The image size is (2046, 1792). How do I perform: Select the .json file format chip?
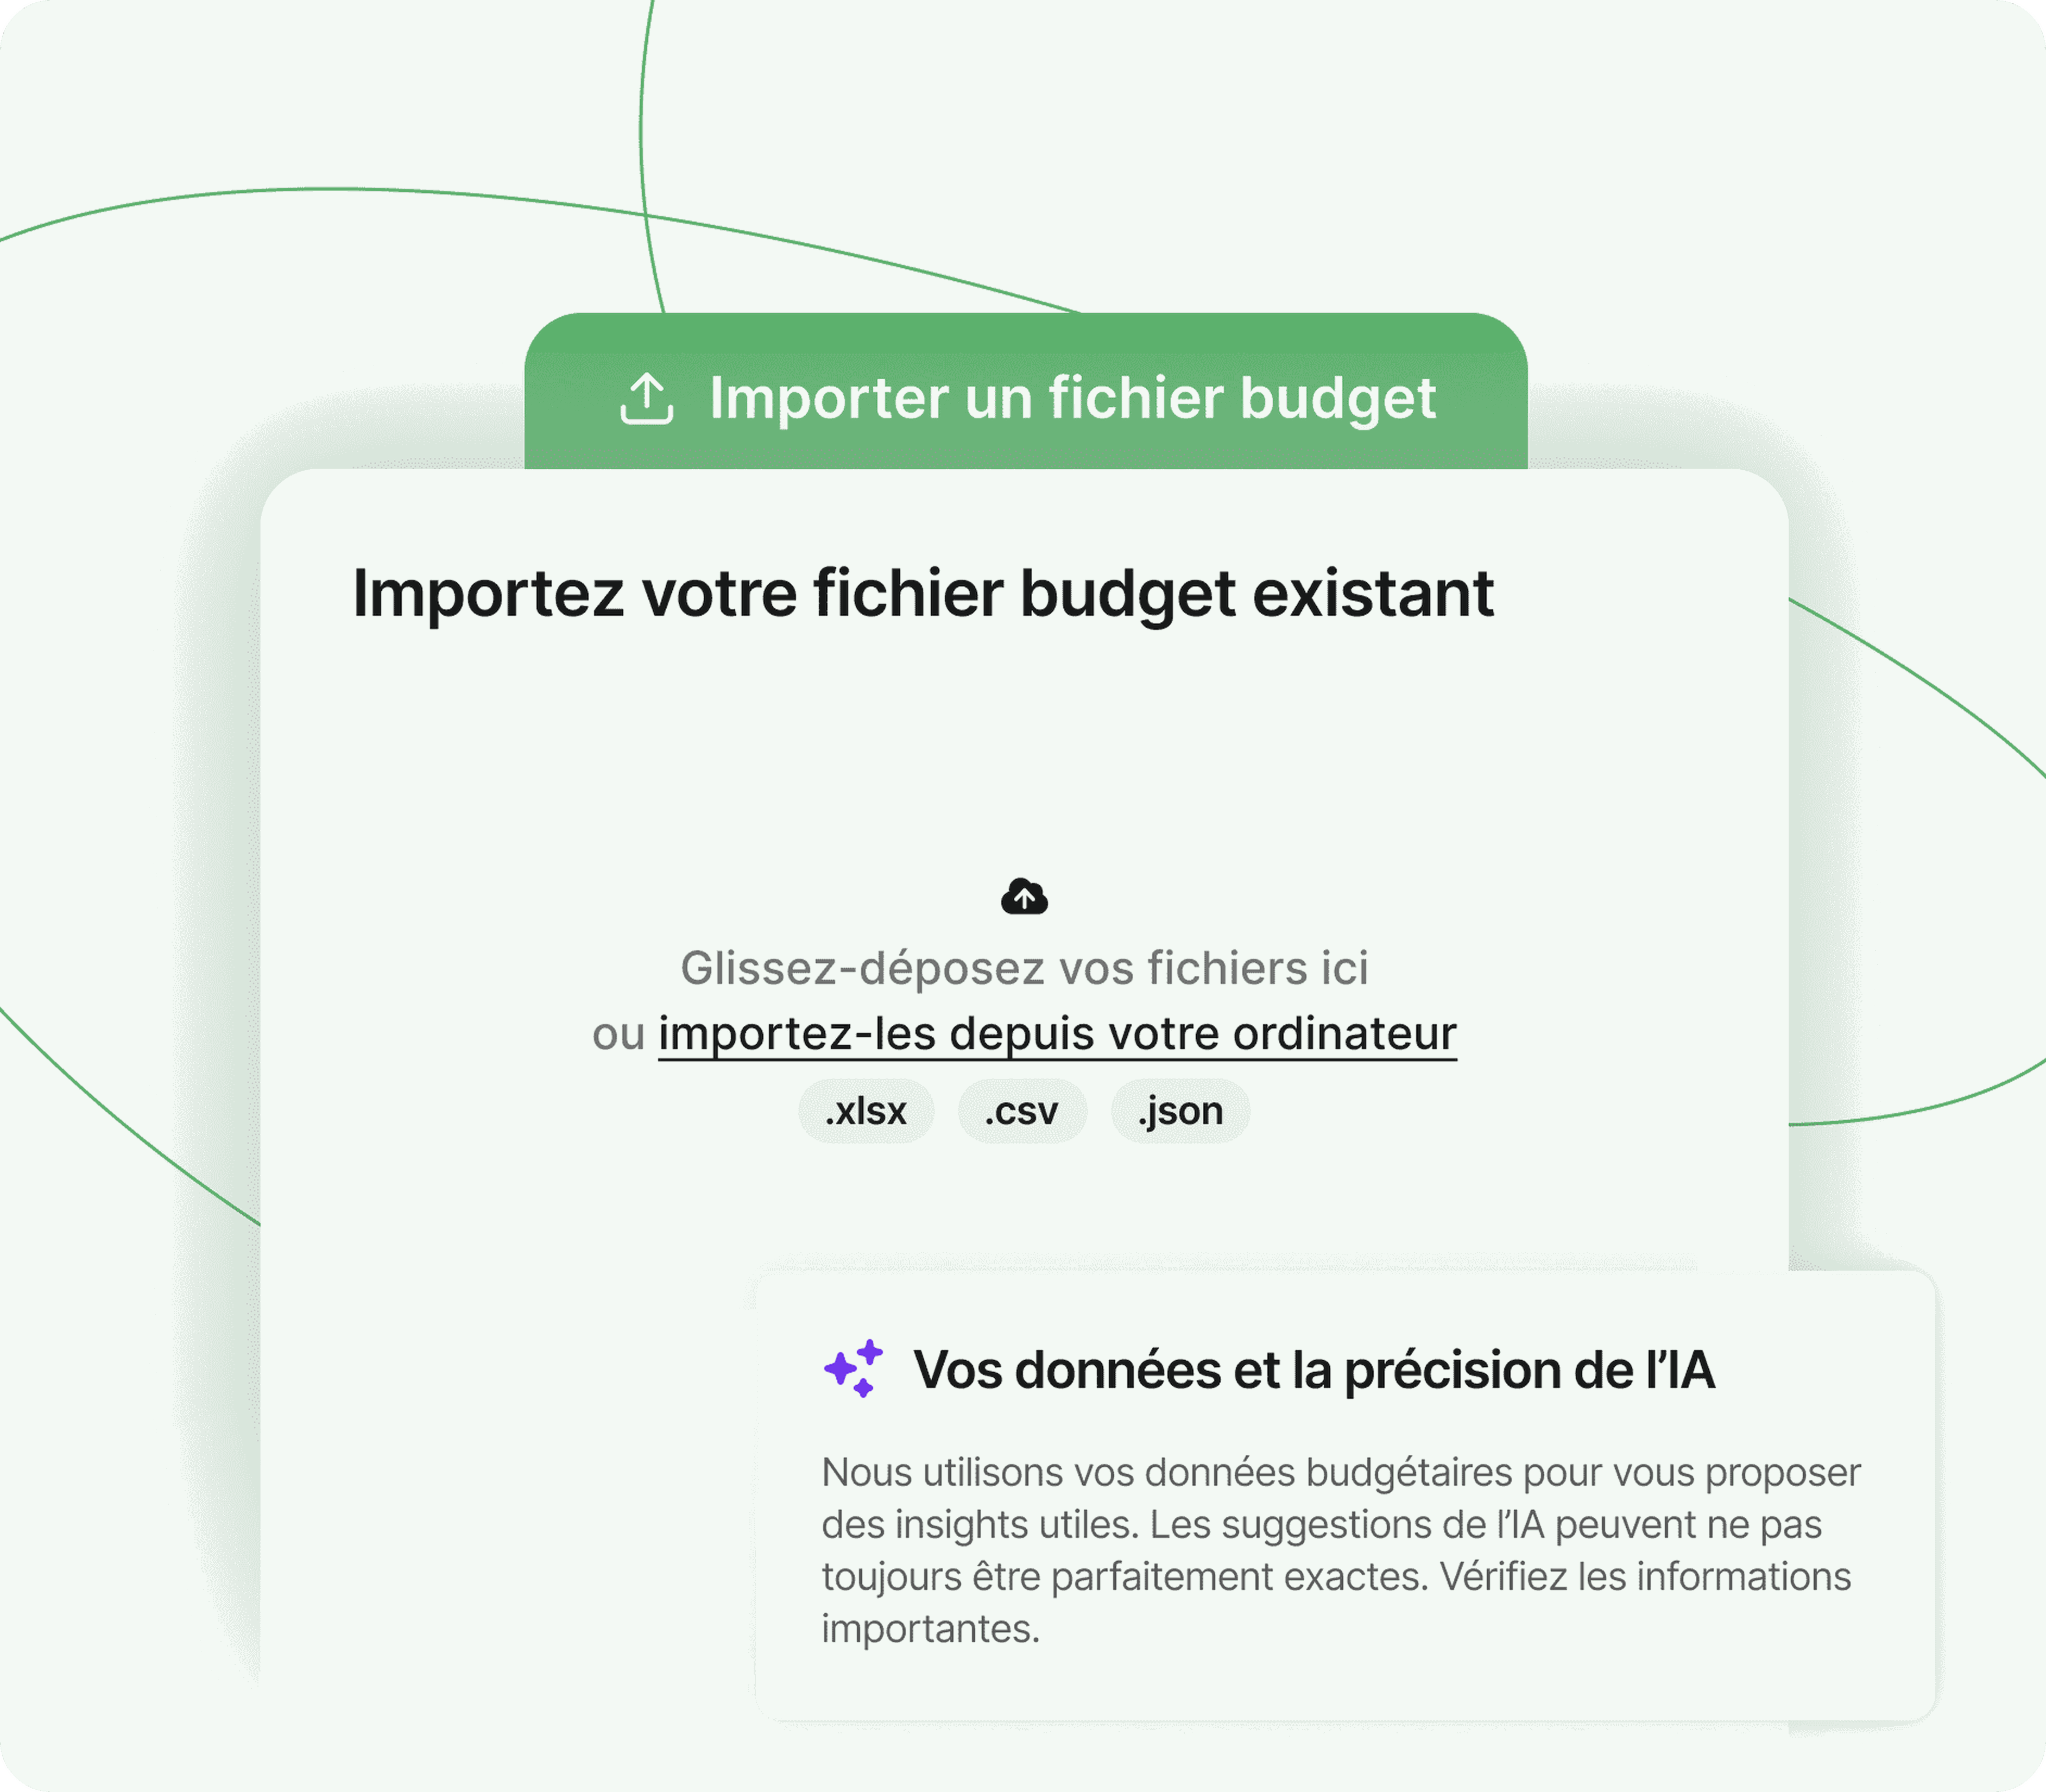pyautogui.click(x=1180, y=1111)
